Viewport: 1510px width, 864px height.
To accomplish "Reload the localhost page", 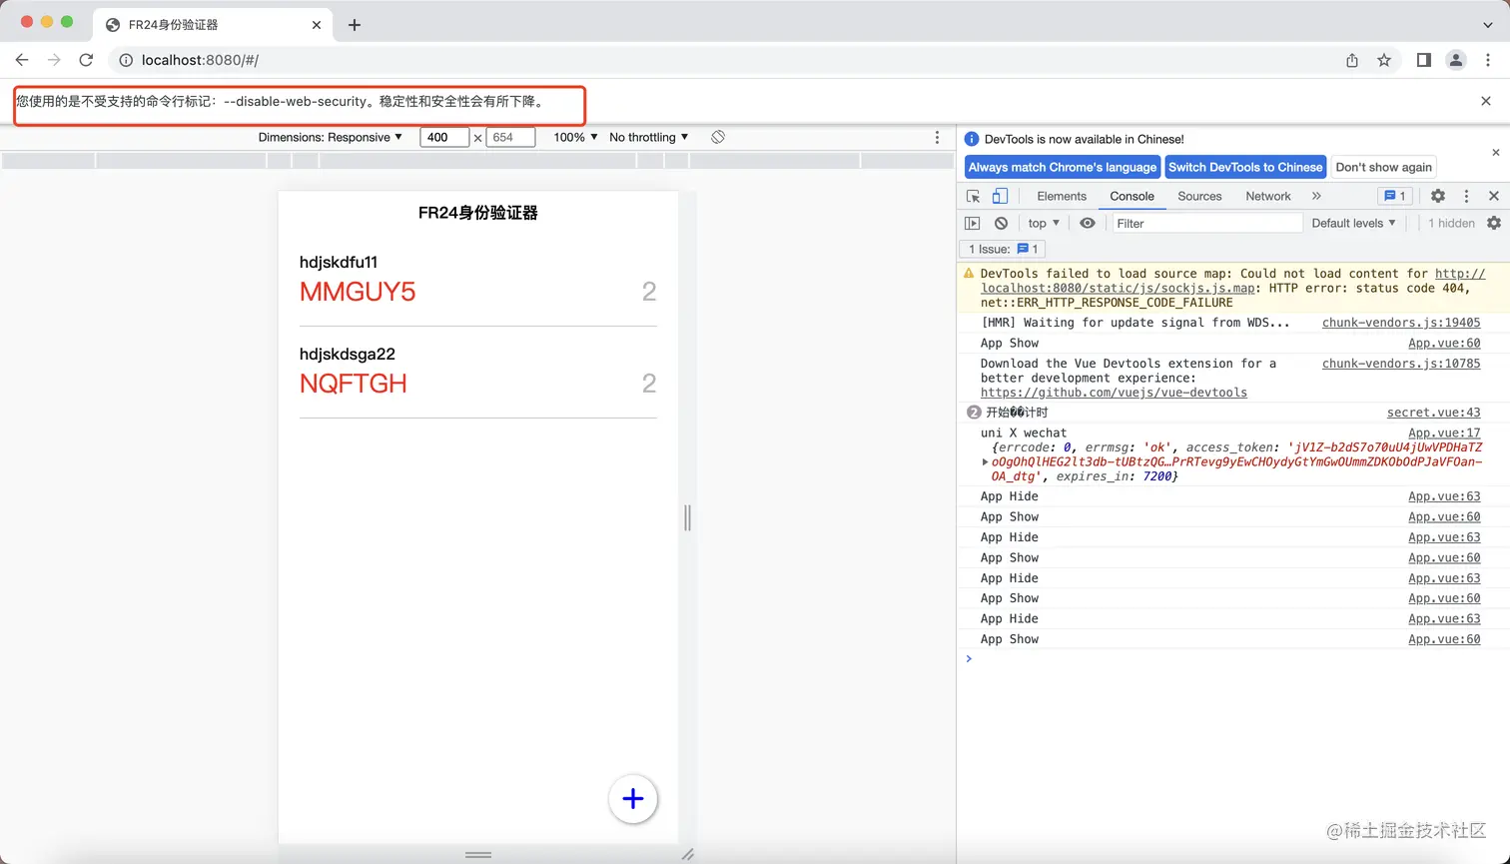I will (x=86, y=60).
